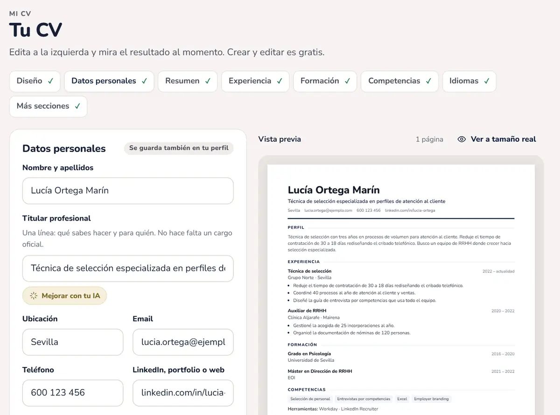Click the 'Entrevistas por competencias' skill chip
Screen dimensions: 560x415
[x=364, y=399]
